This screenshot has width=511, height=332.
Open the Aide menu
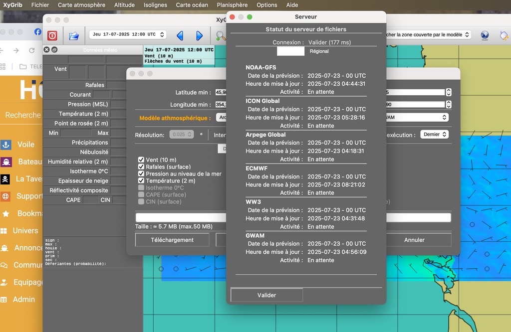[292, 5]
